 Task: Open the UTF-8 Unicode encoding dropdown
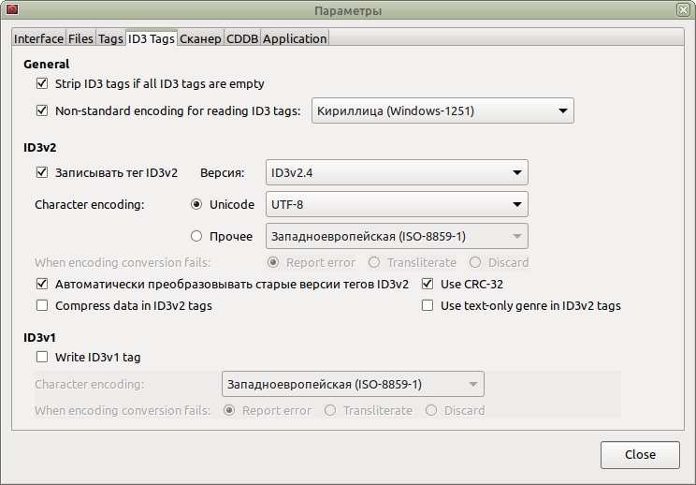click(397, 204)
